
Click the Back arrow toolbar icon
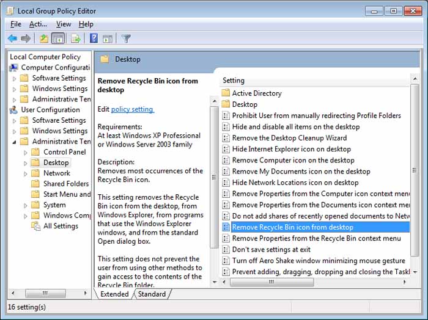pos(13,38)
